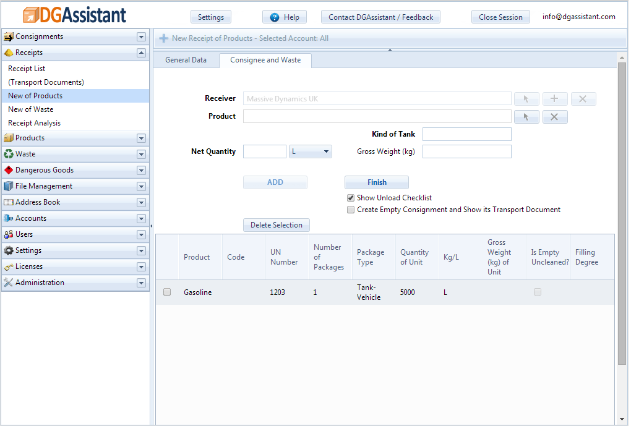This screenshot has width=631, height=426.
Task: Expand the Products section arrow
Action: point(141,138)
